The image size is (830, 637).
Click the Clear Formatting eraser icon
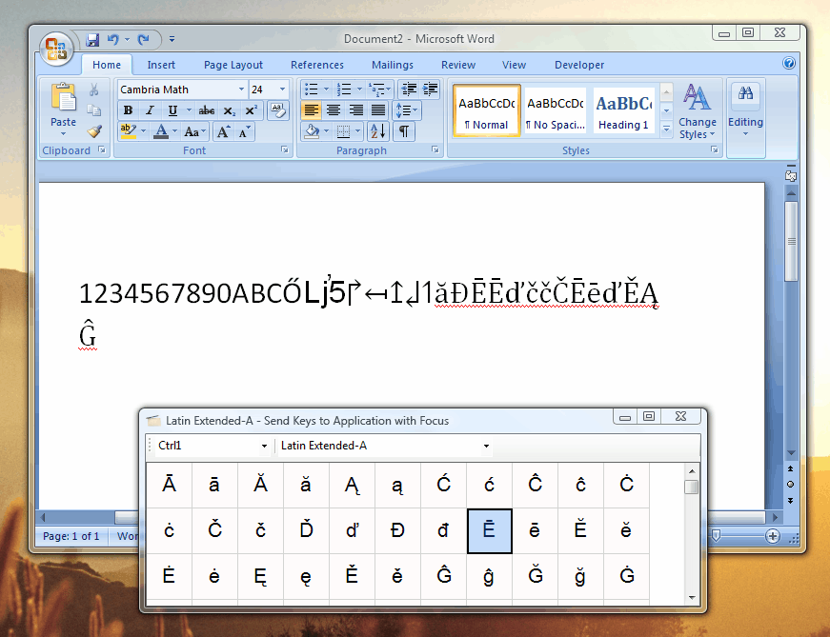pyautogui.click(x=278, y=110)
